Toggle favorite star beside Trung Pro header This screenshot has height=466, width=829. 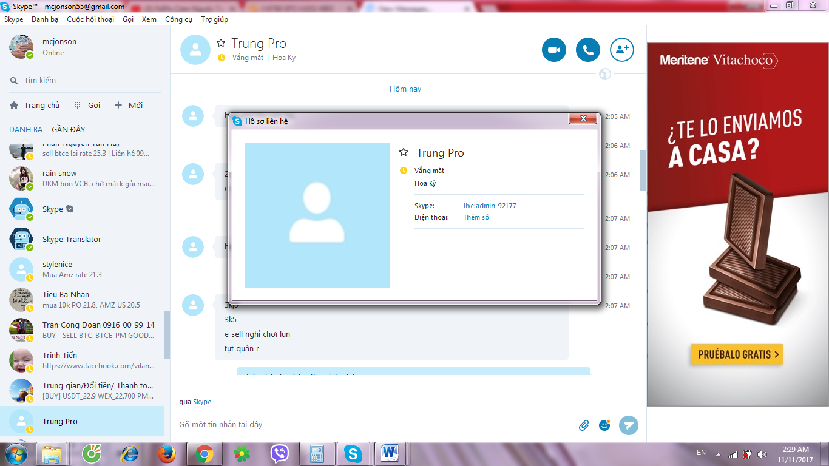(221, 43)
